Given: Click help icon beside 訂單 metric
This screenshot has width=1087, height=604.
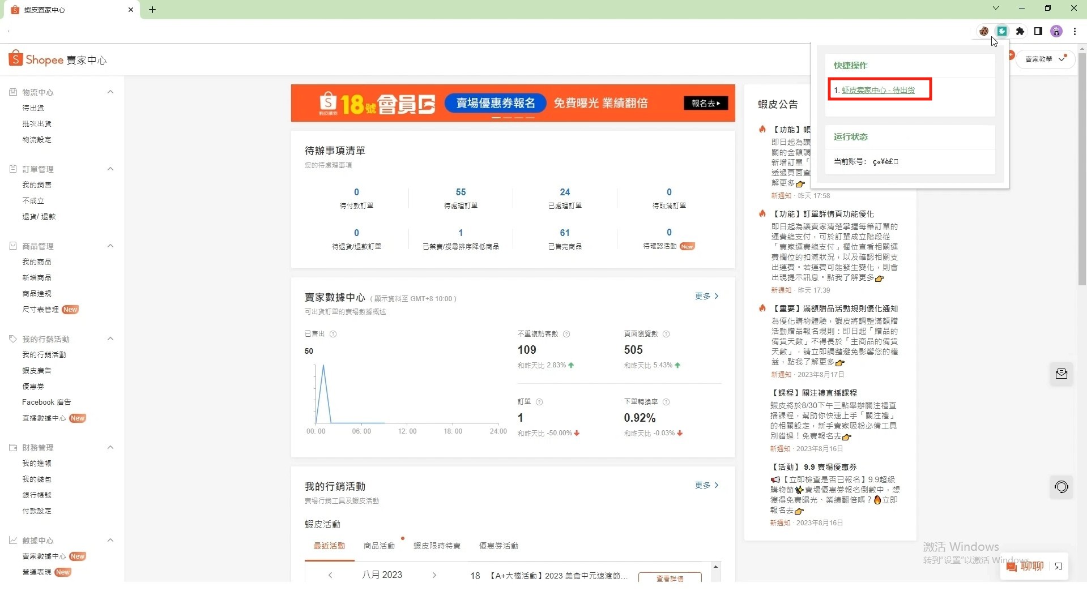Looking at the screenshot, I should point(539,402).
